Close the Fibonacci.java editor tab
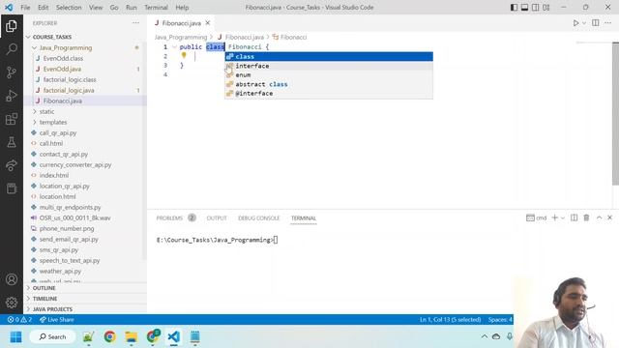Image resolution: width=619 pixels, height=348 pixels. pos(208,23)
